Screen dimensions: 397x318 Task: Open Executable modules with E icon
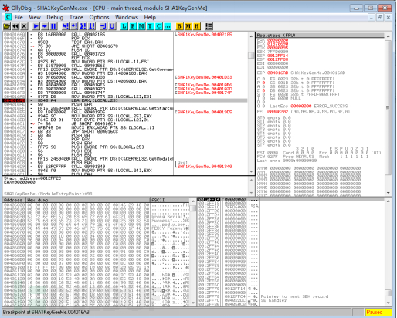tap(133, 26)
